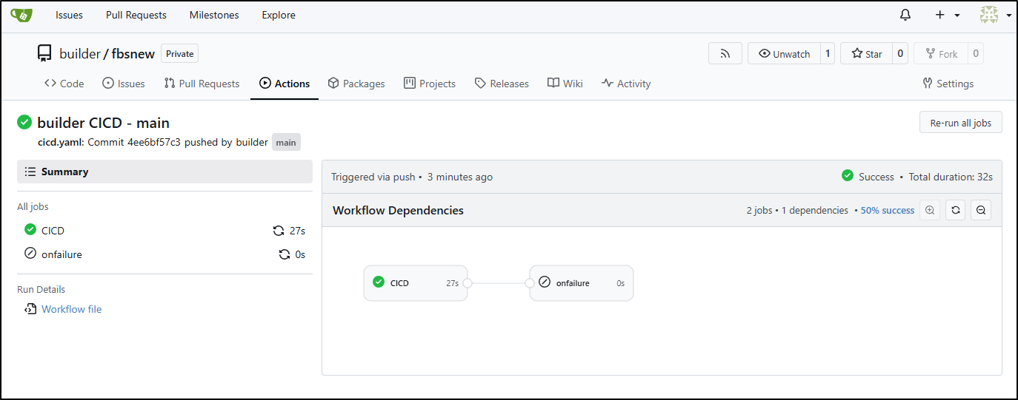This screenshot has height=400, width=1018.
Task: Select the Actions tab
Action: click(x=285, y=84)
